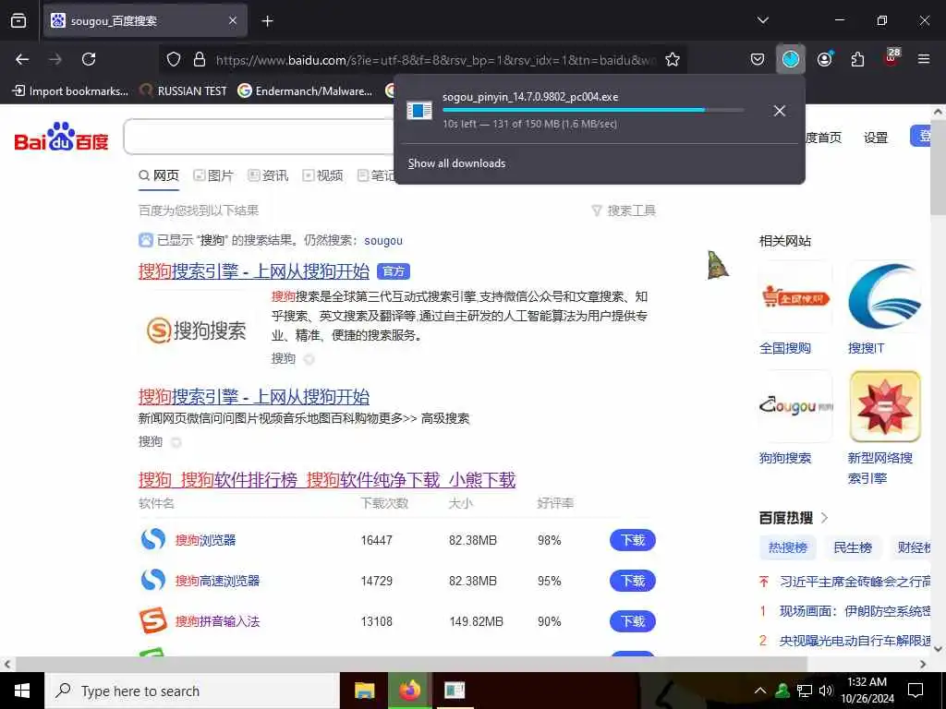The height and width of the screenshot is (709, 946).
Task: Download 搜狗浏览器 with 下载 button
Action: coord(632,540)
